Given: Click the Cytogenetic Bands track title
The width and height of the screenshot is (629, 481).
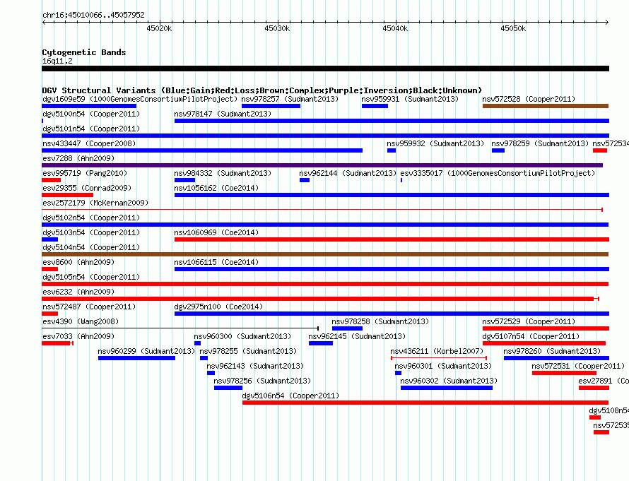Looking at the screenshot, I should (84, 52).
